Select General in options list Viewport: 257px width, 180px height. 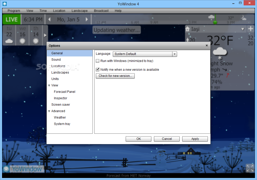click(x=70, y=53)
